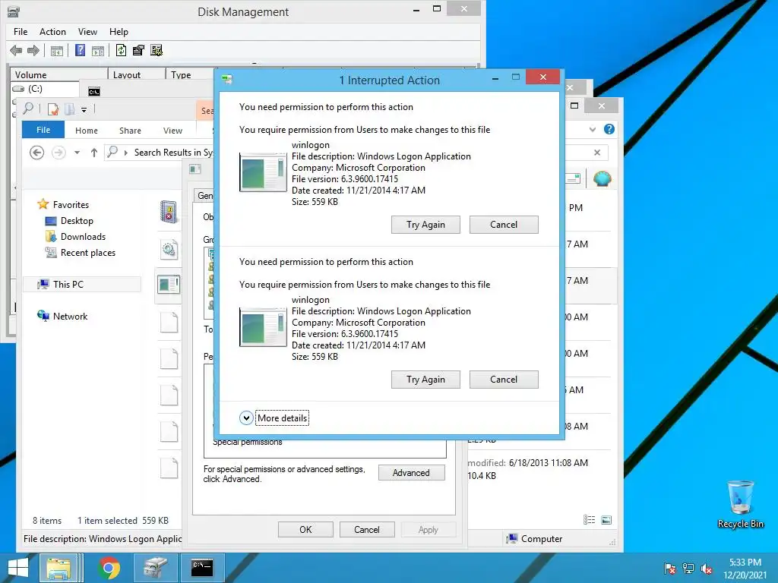
Task: Click the Settings grid icon in Disk Management toolbar
Action: [157, 50]
